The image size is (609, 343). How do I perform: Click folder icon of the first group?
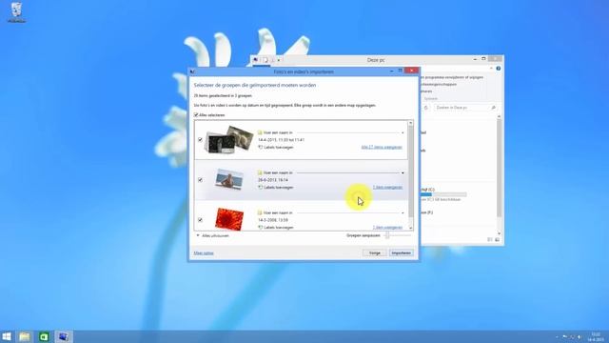pyautogui.click(x=260, y=132)
